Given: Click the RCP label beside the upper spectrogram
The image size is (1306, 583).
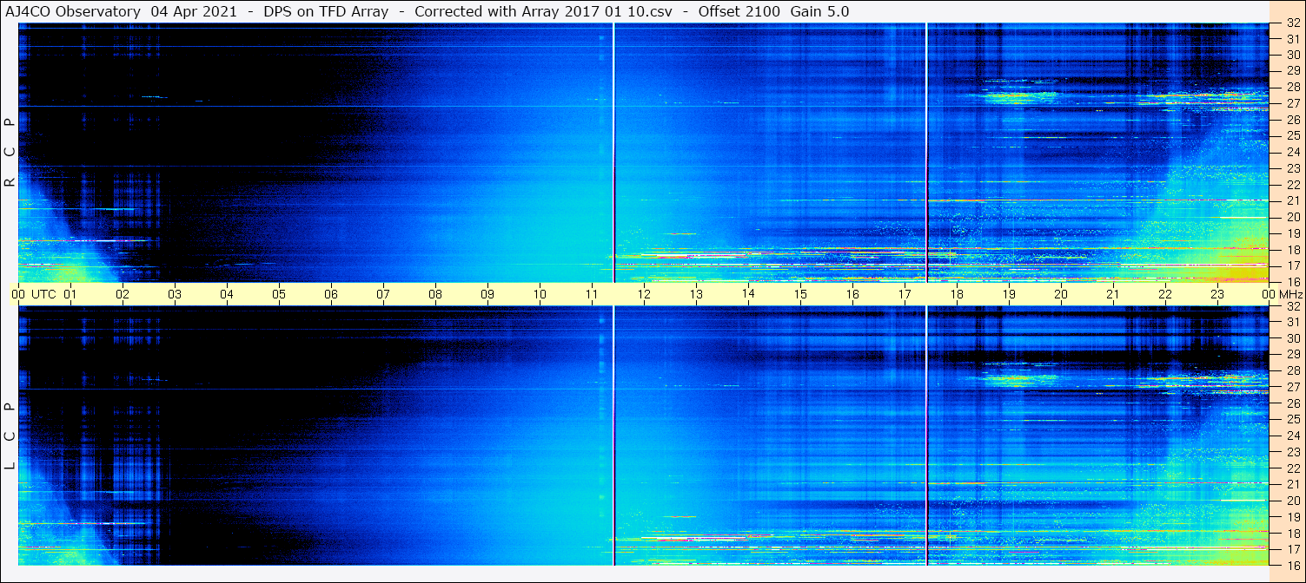Looking at the screenshot, I should [10, 153].
